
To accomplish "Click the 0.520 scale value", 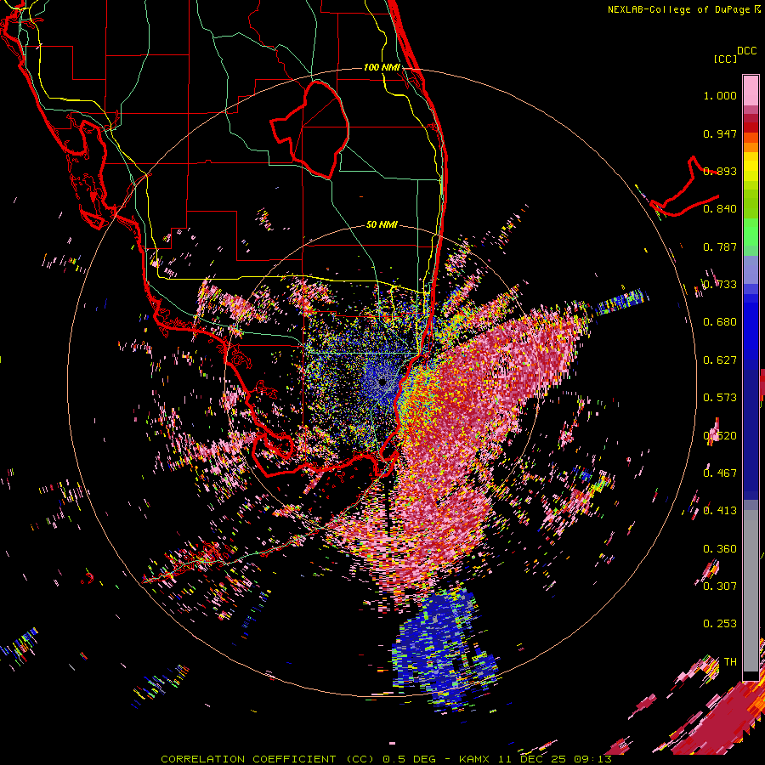I will pyautogui.click(x=720, y=436).
